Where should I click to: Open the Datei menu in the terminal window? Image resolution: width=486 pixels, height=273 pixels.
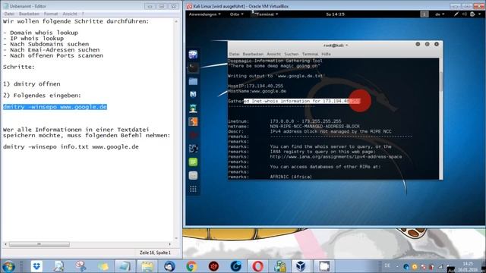(235, 54)
